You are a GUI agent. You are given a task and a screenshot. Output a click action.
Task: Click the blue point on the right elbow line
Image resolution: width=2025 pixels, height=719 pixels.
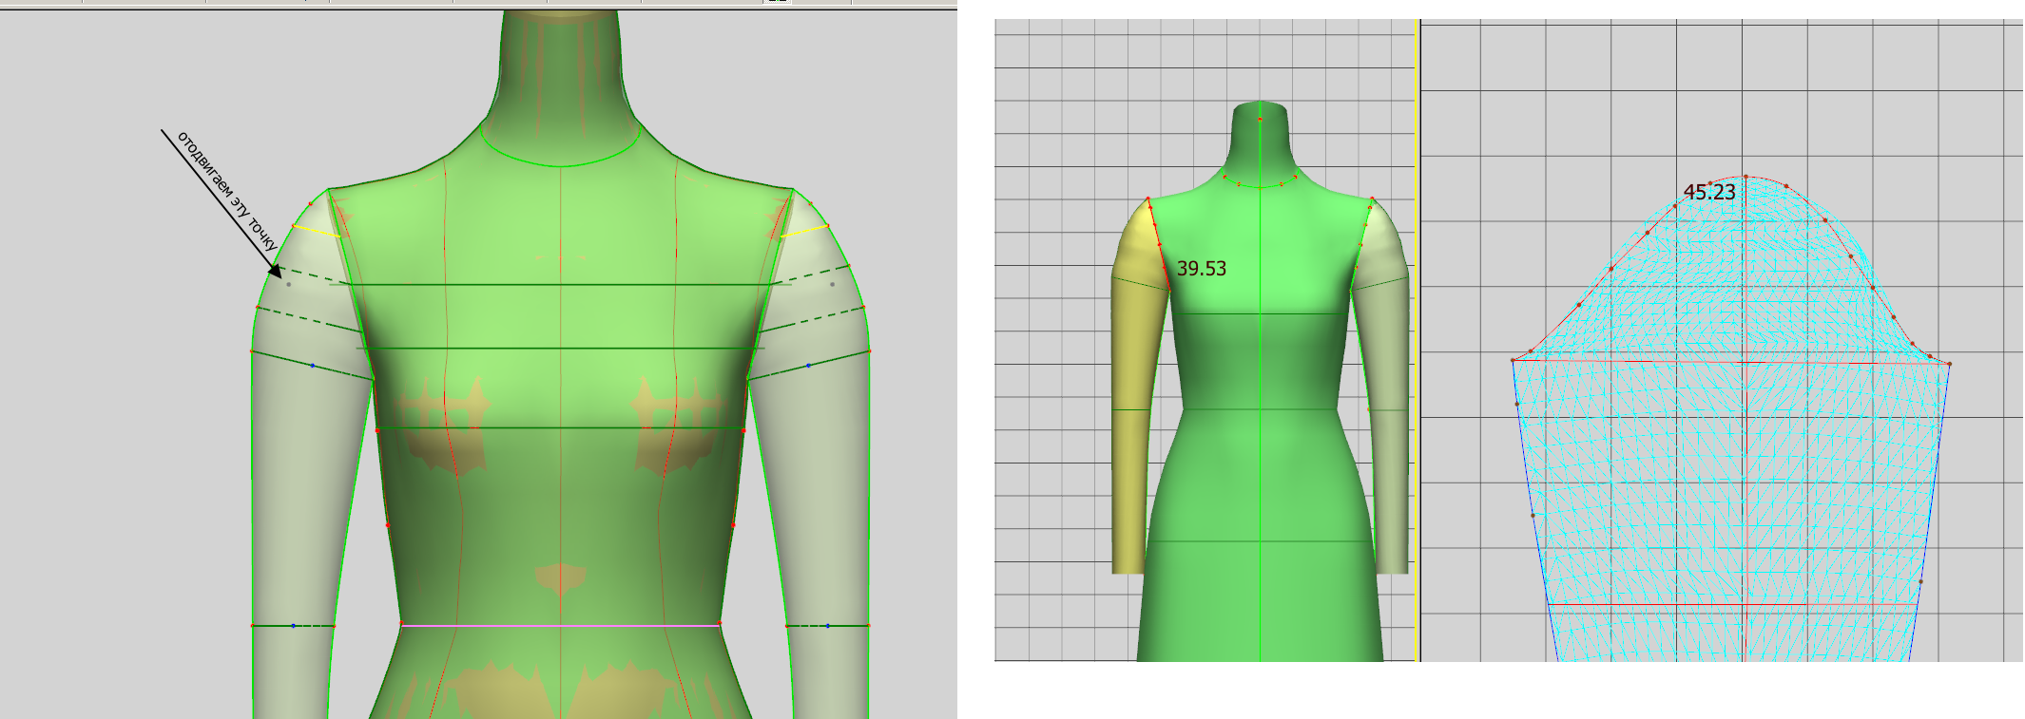828,626
